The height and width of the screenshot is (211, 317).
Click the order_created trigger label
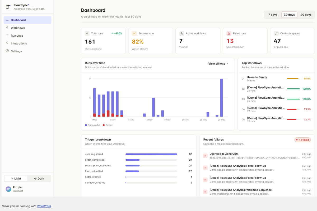pos(93,177)
